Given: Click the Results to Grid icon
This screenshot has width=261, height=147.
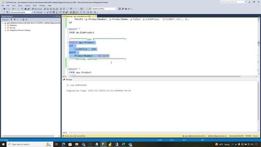Looking at the screenshot, I should (74, 12).
